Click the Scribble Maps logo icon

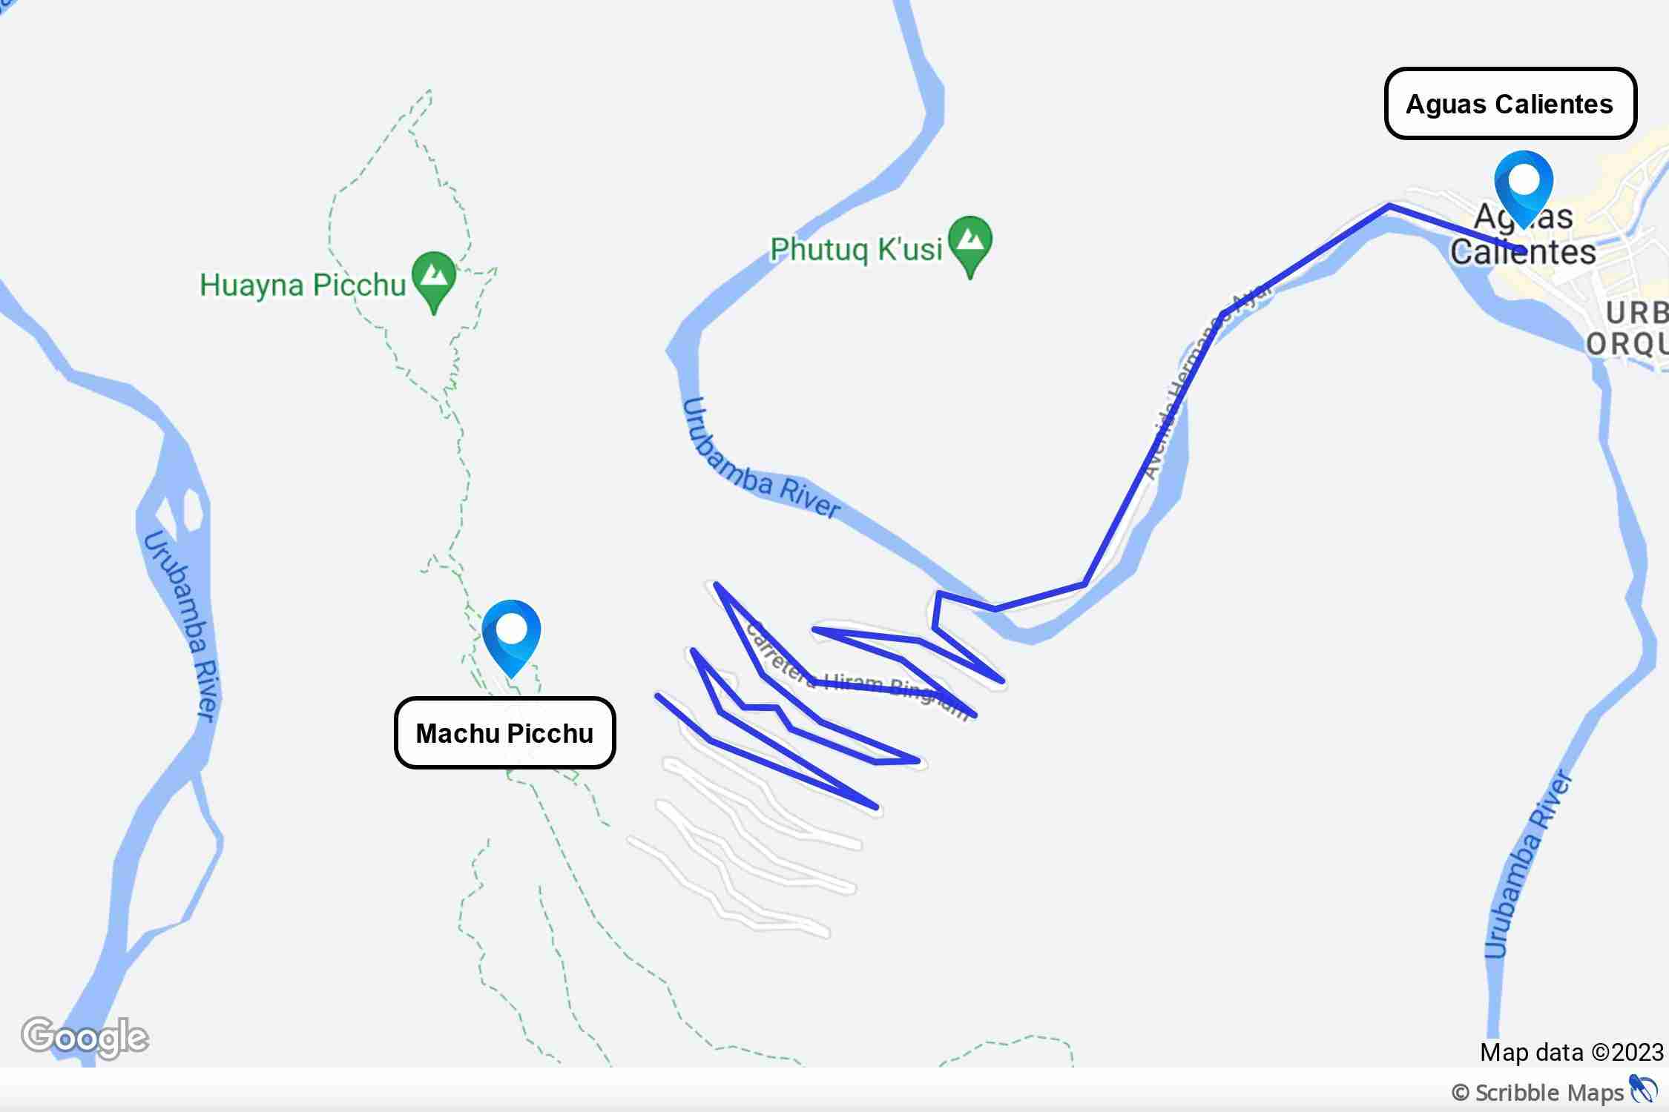click(1643, 1090)
